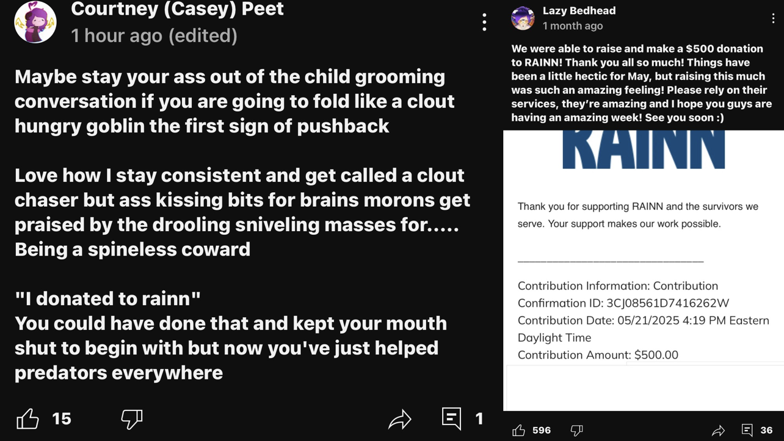Viewport: 784px width, 441px height.
Task: Click Lazy Bedhead's profile avatar
Action: coord(523,18)
